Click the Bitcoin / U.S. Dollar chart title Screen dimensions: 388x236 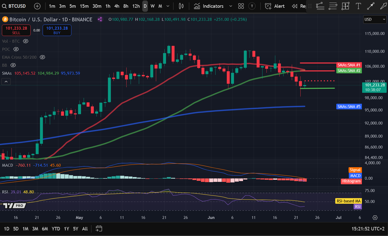51,19
